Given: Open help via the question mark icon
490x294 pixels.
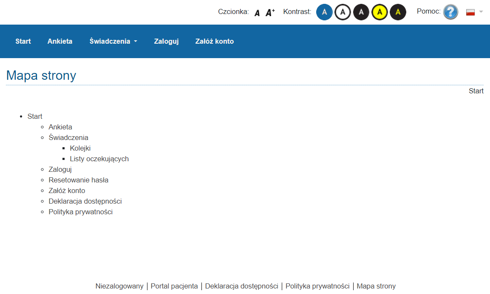Looking at the screenshot, I should [450, 12].
